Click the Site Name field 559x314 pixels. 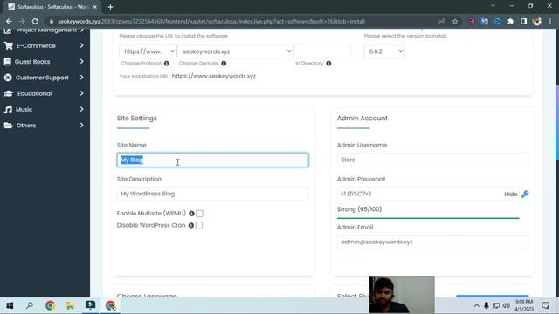tap(213, 160)
